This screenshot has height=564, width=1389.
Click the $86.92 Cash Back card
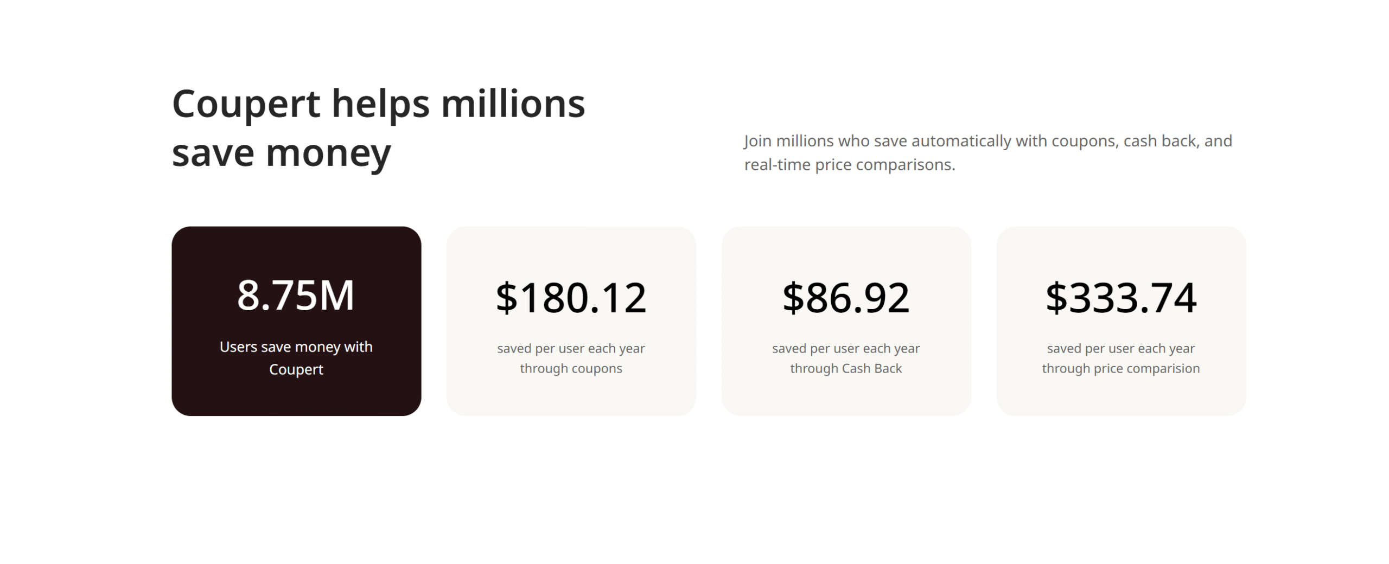[x=846, y=321]
